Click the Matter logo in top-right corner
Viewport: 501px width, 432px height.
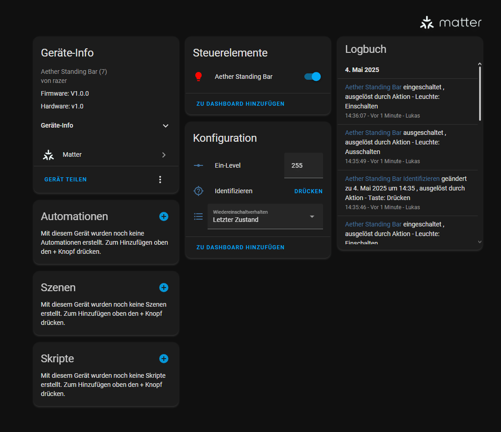point(450,22)
